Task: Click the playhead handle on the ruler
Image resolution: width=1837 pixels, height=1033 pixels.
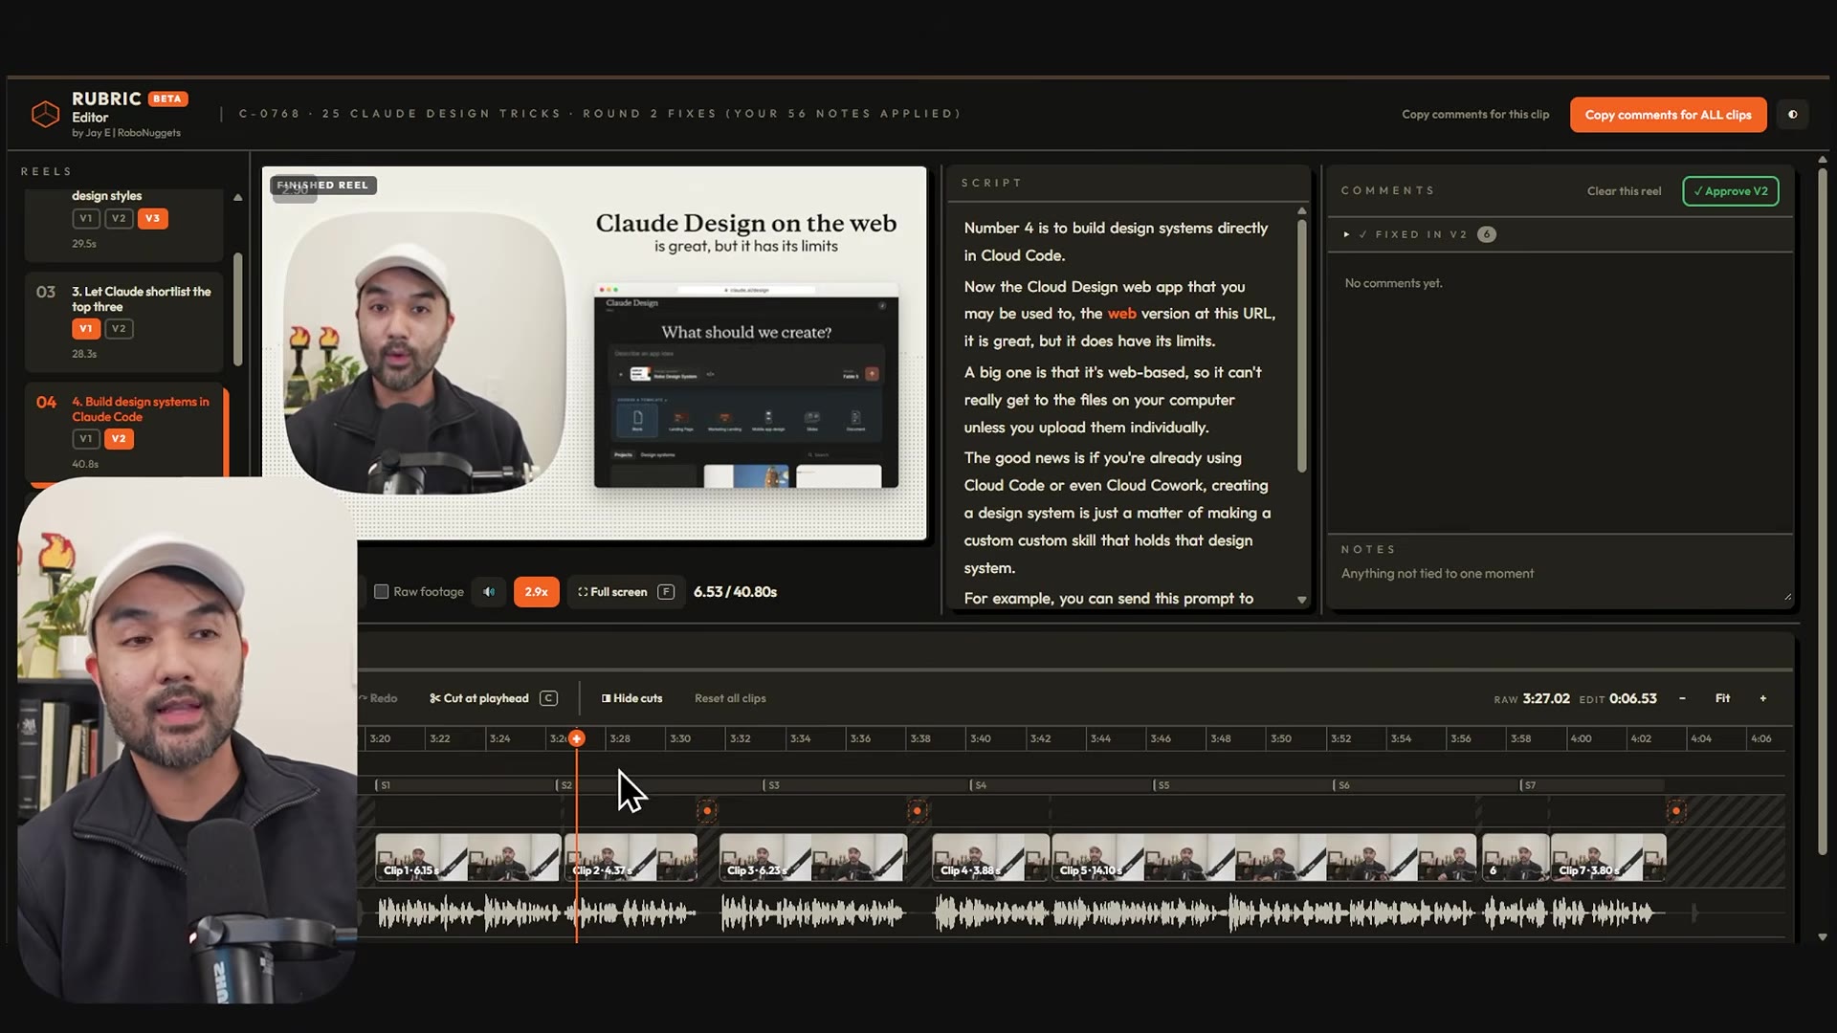Action: tap(576, 738)
